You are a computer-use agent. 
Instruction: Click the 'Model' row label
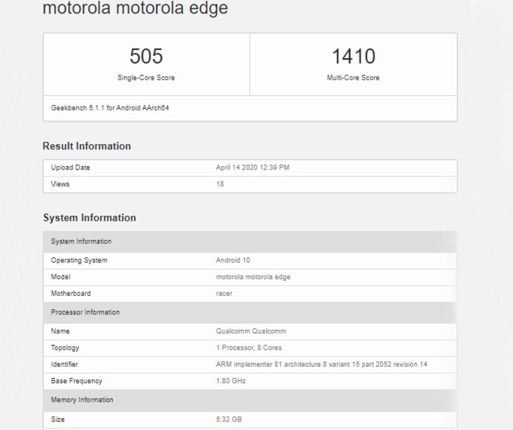[x=60, y=277]
